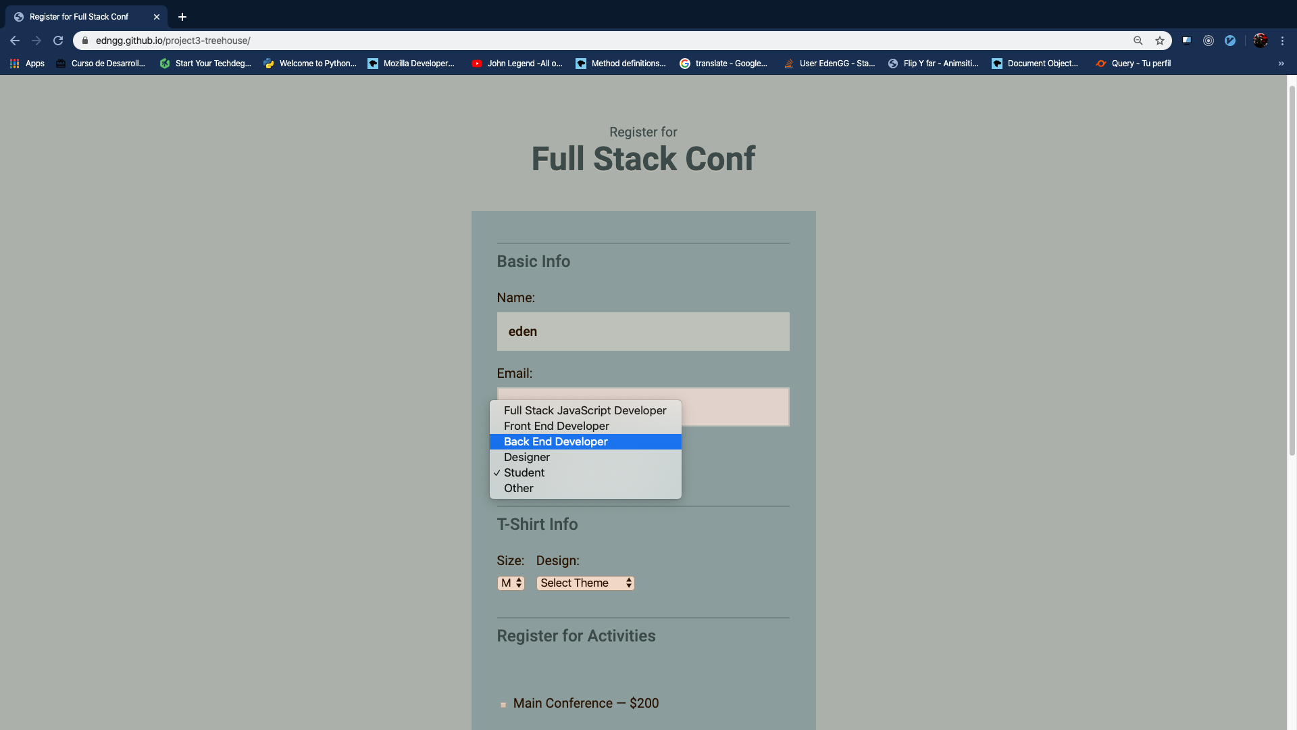This screenshot has width=1297, height=730.
Task: Click the Name input field containing eden
Action: (x=643, y=331)
